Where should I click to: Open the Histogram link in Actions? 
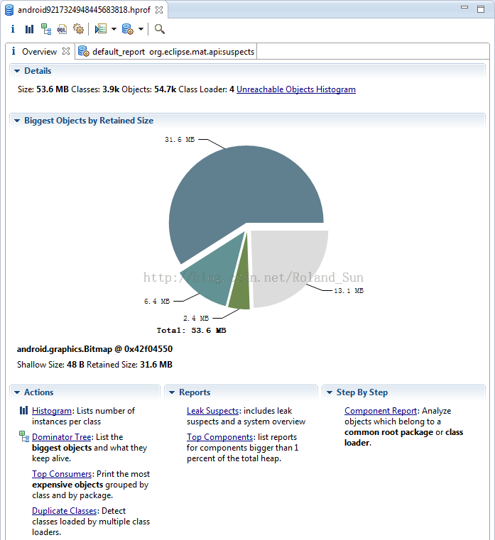(52, 411)
